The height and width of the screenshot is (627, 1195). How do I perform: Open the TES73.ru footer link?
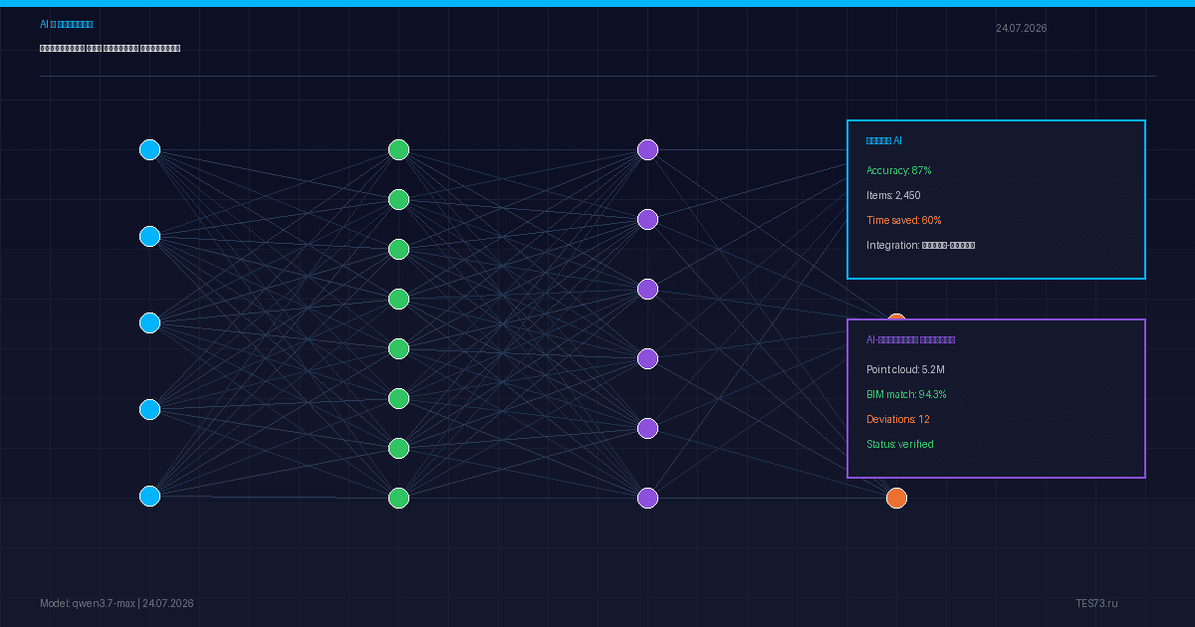coord(1096,603)
